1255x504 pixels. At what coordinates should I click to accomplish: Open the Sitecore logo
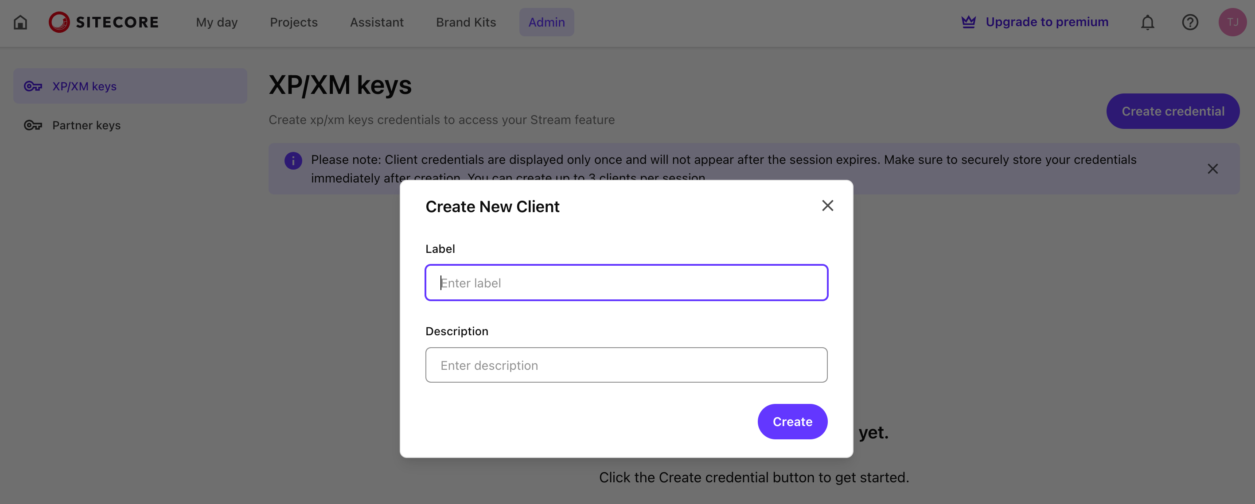coord(103,22)
